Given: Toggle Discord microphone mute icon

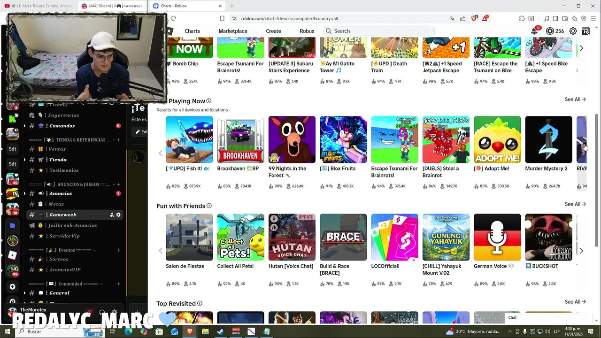Looking at the screenshot, I should (x=89, y=312).
